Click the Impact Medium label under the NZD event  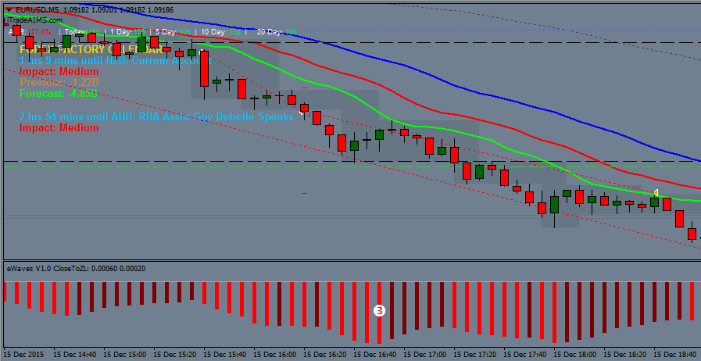(x=59, y=71)
